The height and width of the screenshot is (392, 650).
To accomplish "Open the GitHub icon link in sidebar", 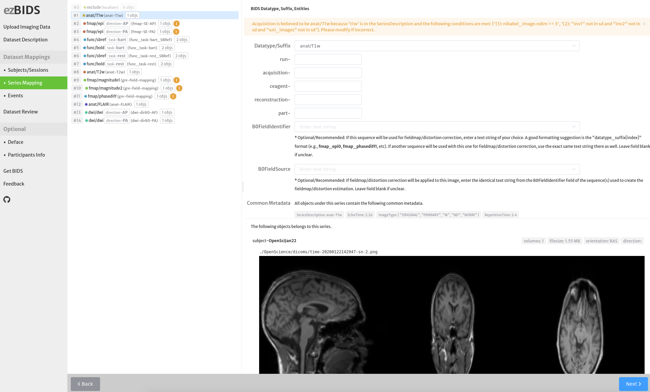I will (x=7, y=199).
